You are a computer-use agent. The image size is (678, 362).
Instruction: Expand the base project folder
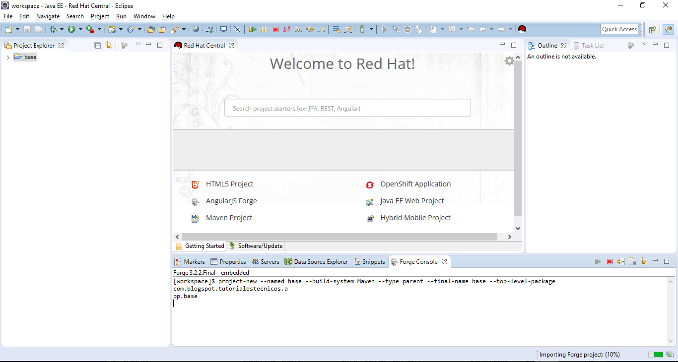point(7,57)
